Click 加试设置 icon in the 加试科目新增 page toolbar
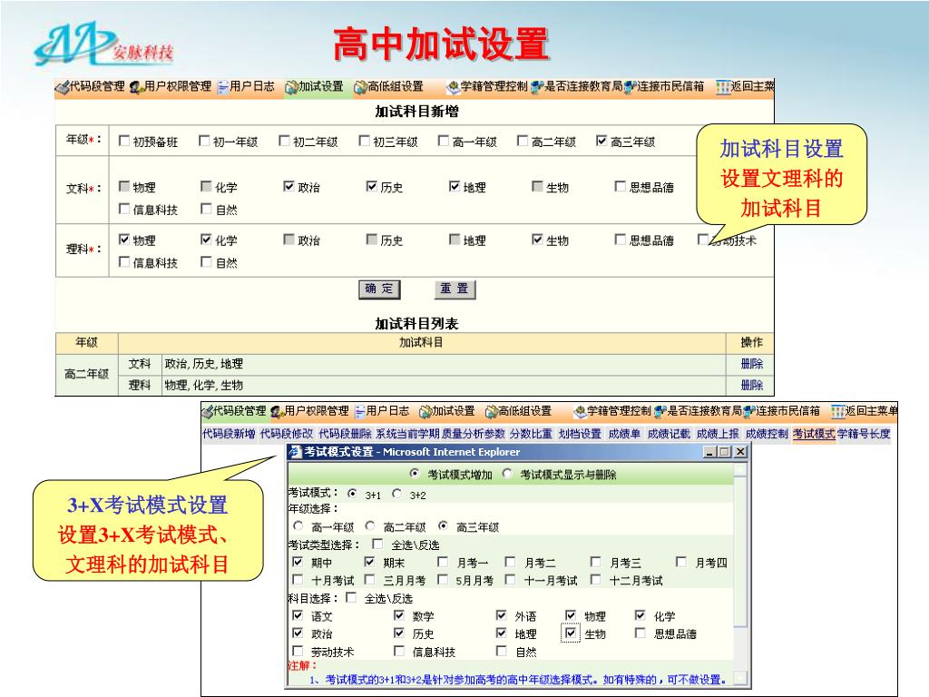Screen dimensions: 929x697 point(291,87)
